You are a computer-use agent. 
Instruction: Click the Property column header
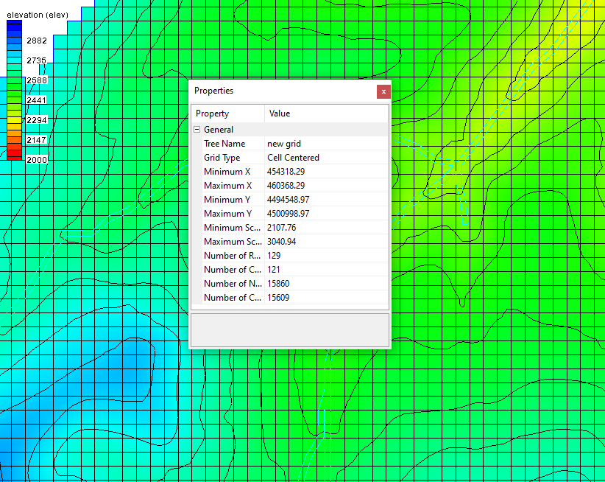click(212, 113)
